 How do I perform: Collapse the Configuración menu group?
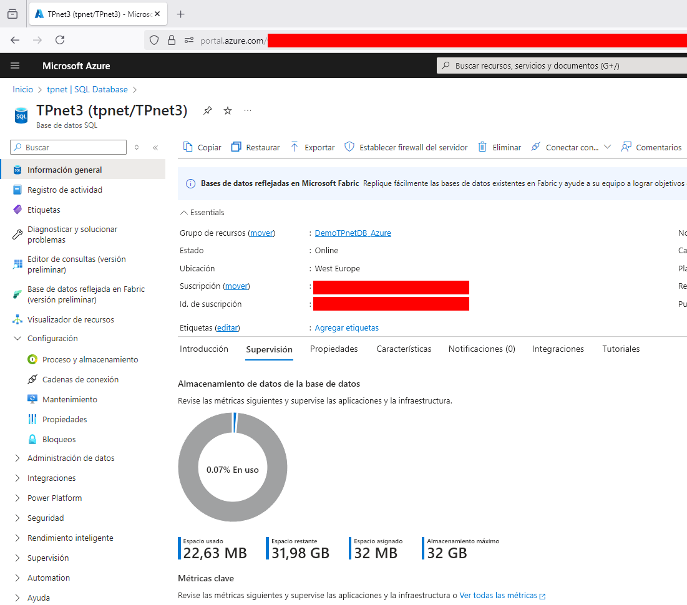(x=17, y=338)
